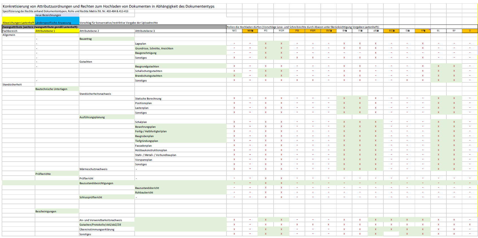Select 'Gutachen/Protokolle/vbG/abZ/ZiE' cell
Image resolution: width=478 pixels, height=238 pixels.
(x=107, y=225)
